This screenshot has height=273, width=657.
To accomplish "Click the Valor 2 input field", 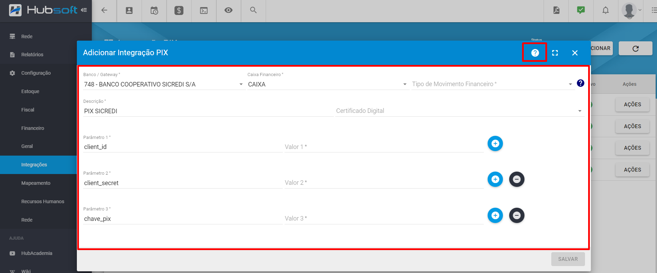I will 384,183.
